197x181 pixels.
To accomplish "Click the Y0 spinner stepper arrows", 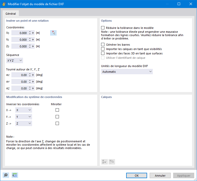I will click(x=30, y=40).
